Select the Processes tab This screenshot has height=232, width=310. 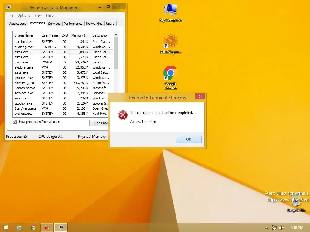pos(37,23)
